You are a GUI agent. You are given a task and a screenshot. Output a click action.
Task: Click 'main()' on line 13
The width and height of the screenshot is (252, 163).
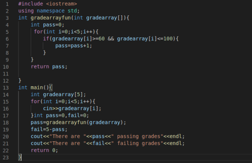pos(40,88)
